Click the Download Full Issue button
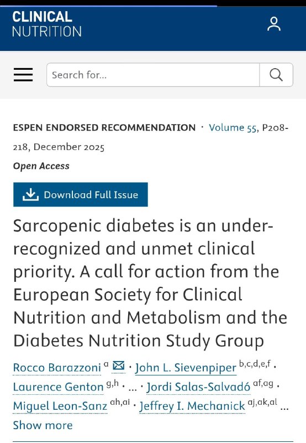306x443 pixels. (81, 194)
